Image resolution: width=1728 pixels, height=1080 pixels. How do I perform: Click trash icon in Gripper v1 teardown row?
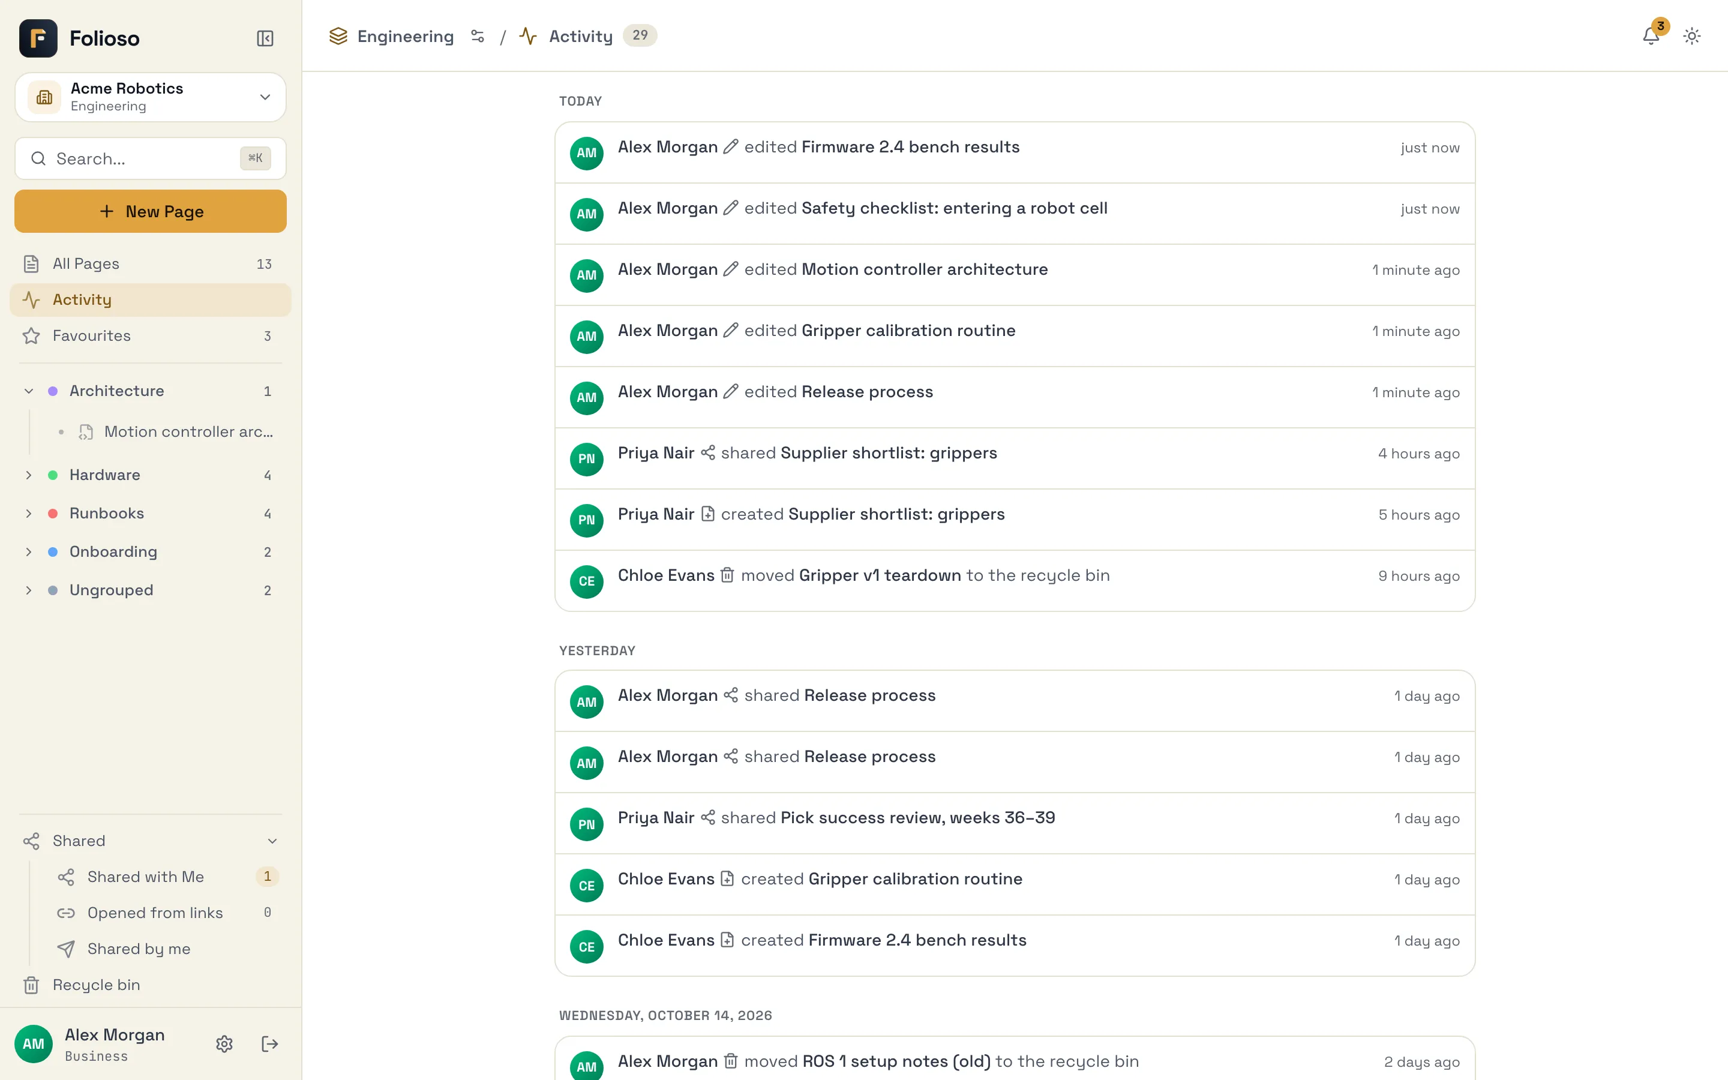click(x=727, y=575)
